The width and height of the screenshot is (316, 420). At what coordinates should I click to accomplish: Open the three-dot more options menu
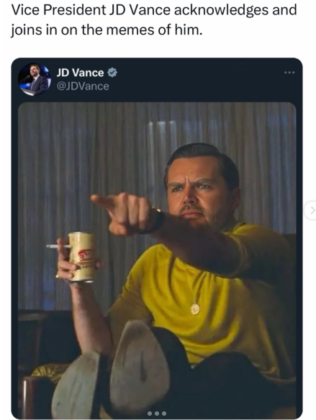[x=289, y=72]
